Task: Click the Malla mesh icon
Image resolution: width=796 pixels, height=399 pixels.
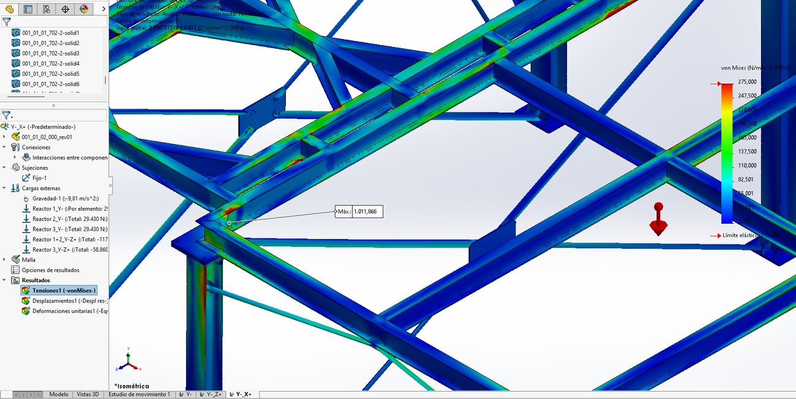Action: 16,260
